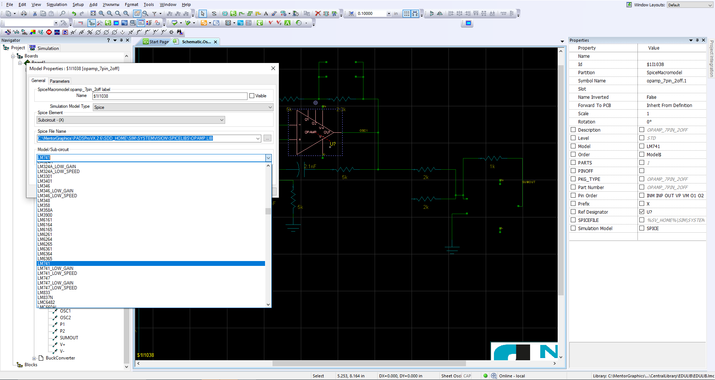Select LM741_LOW_GAIN from the model list
Screen dimensions: 715x380
click(x=56, y=268)
